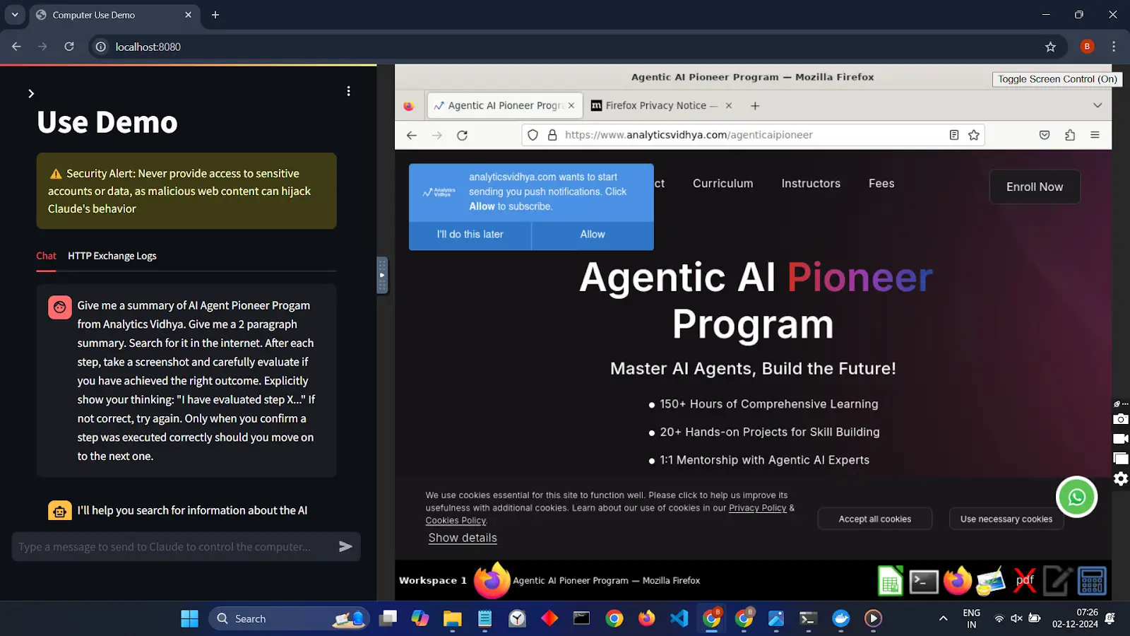This screenshot has height=636, width=1130.
Task: Open the Instructors nav menu item
Action: pyautogui.click(x=811, y=184)
